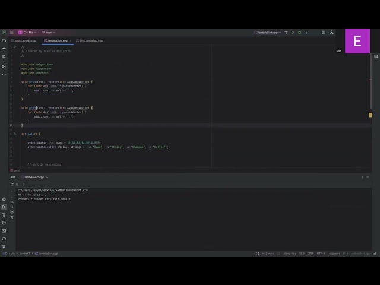380x285 pixels.
Task: Open the Pull Requests tool window
Action: tap(4, 56)
